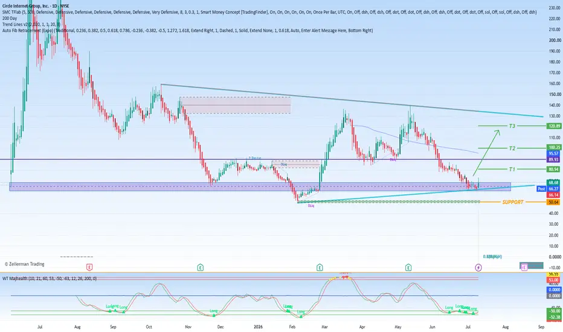Select the purple support zone rectangle

coord(260,187)
